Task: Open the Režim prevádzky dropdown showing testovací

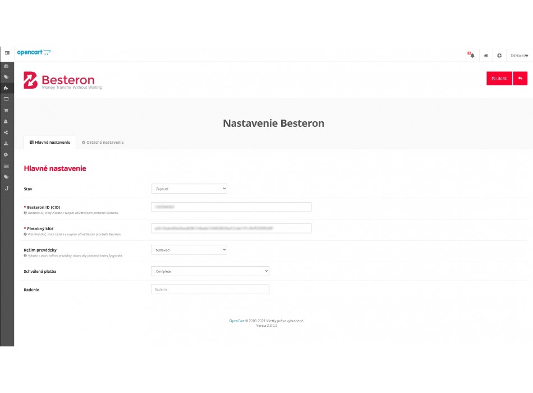Action: click(x=189, y=250)
